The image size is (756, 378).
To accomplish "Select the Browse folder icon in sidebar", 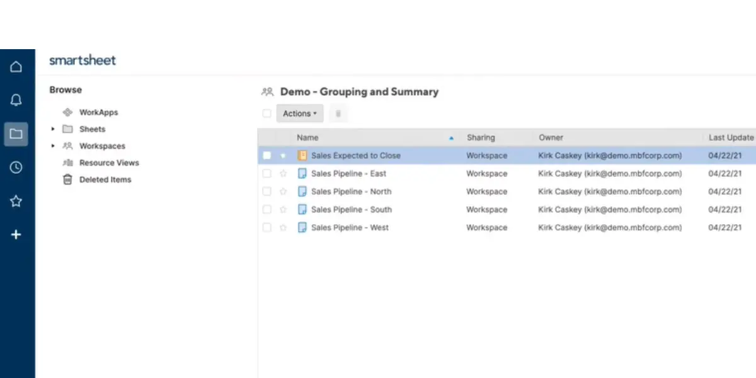I will [x=16, y=134].
